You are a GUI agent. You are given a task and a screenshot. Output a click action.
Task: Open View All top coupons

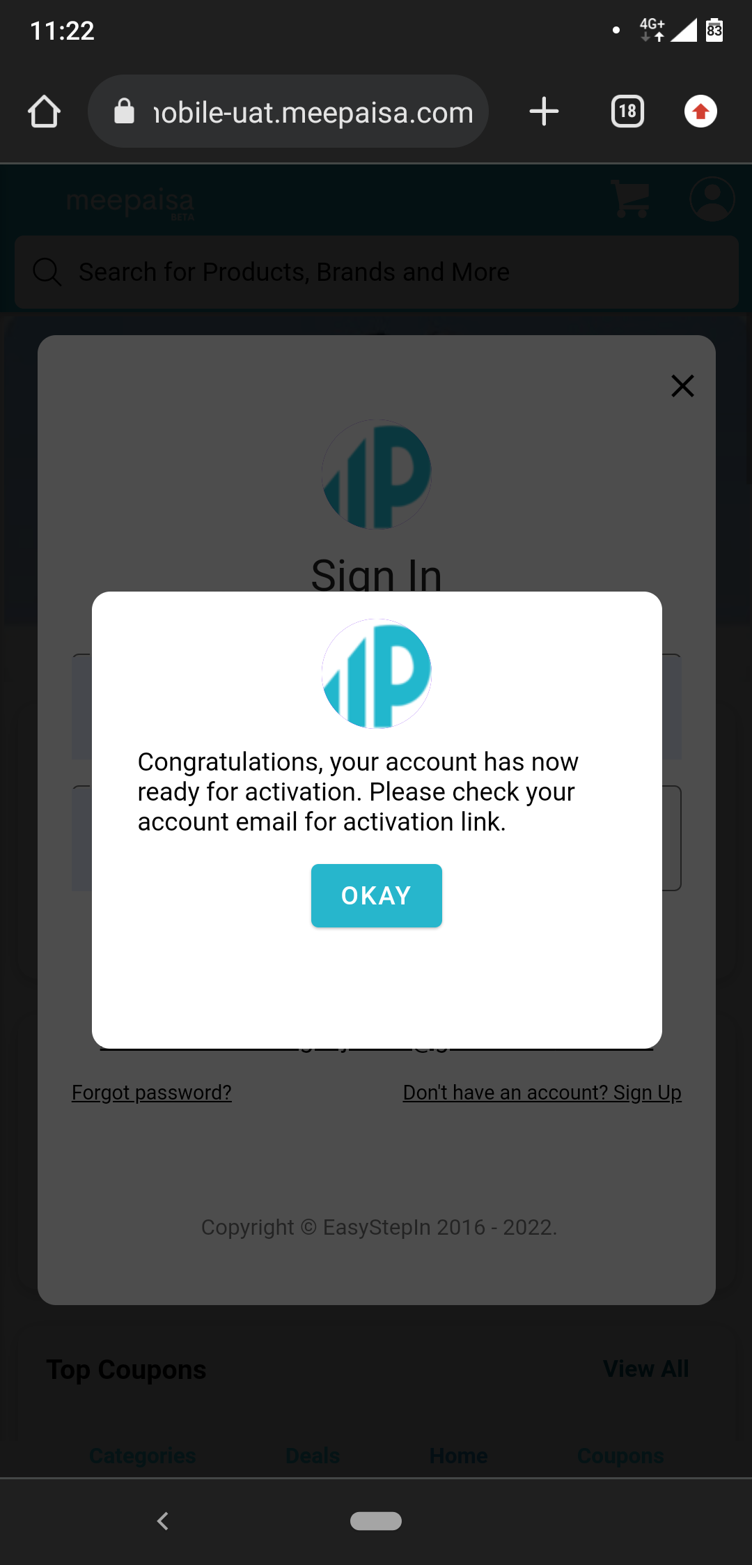click(646, 1369)
